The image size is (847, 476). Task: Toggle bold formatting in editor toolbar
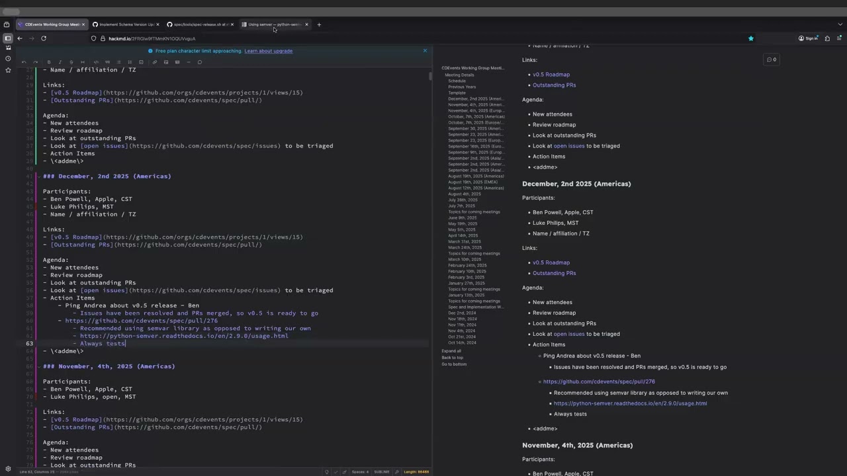49,62
